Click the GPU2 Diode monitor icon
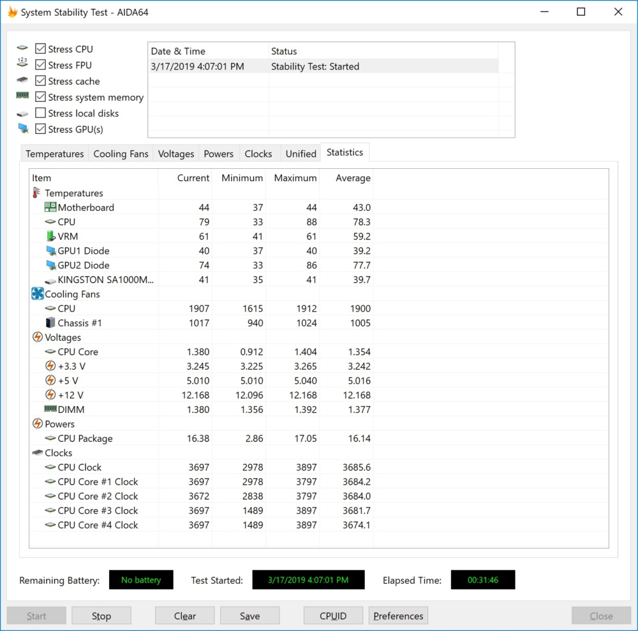The width and height of the screenshot is (638, 631). point(51,265)
